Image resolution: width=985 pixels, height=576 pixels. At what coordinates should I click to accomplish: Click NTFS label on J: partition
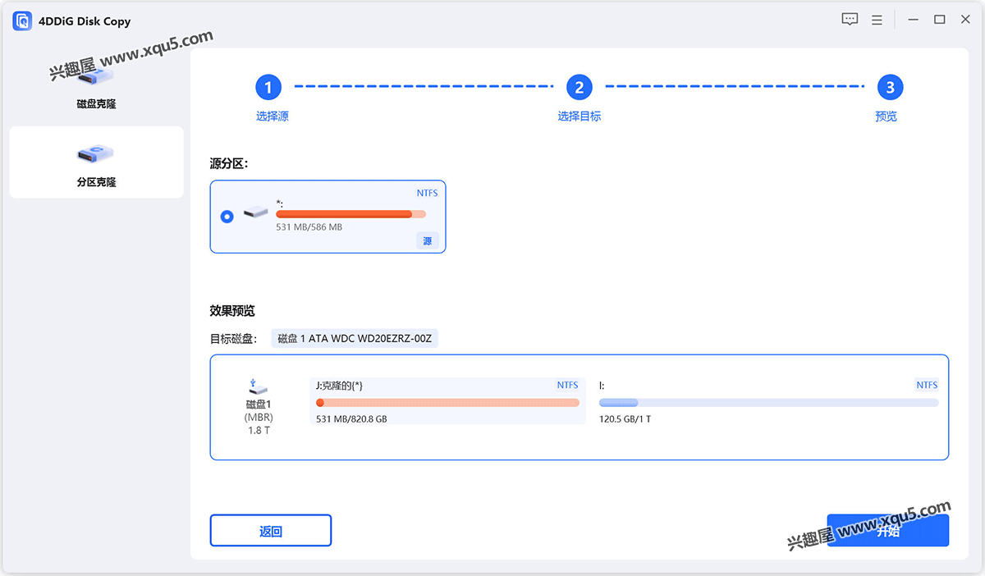click(568, 385)
